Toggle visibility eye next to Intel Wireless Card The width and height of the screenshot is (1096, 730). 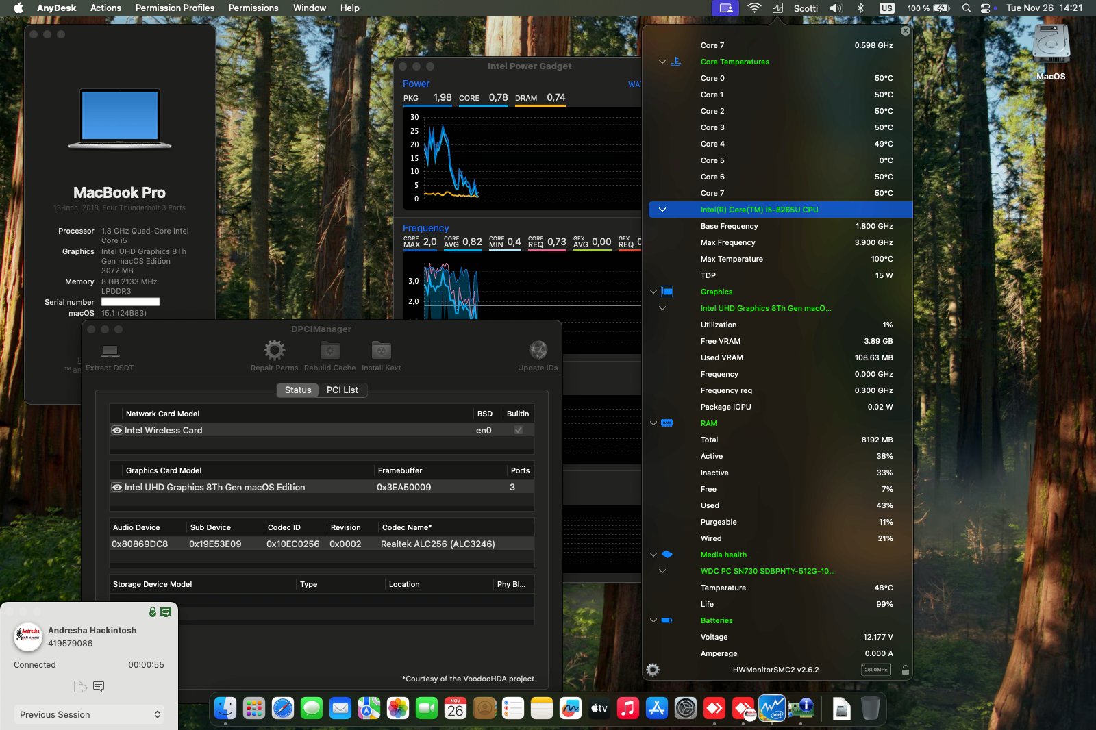[116, 430]
